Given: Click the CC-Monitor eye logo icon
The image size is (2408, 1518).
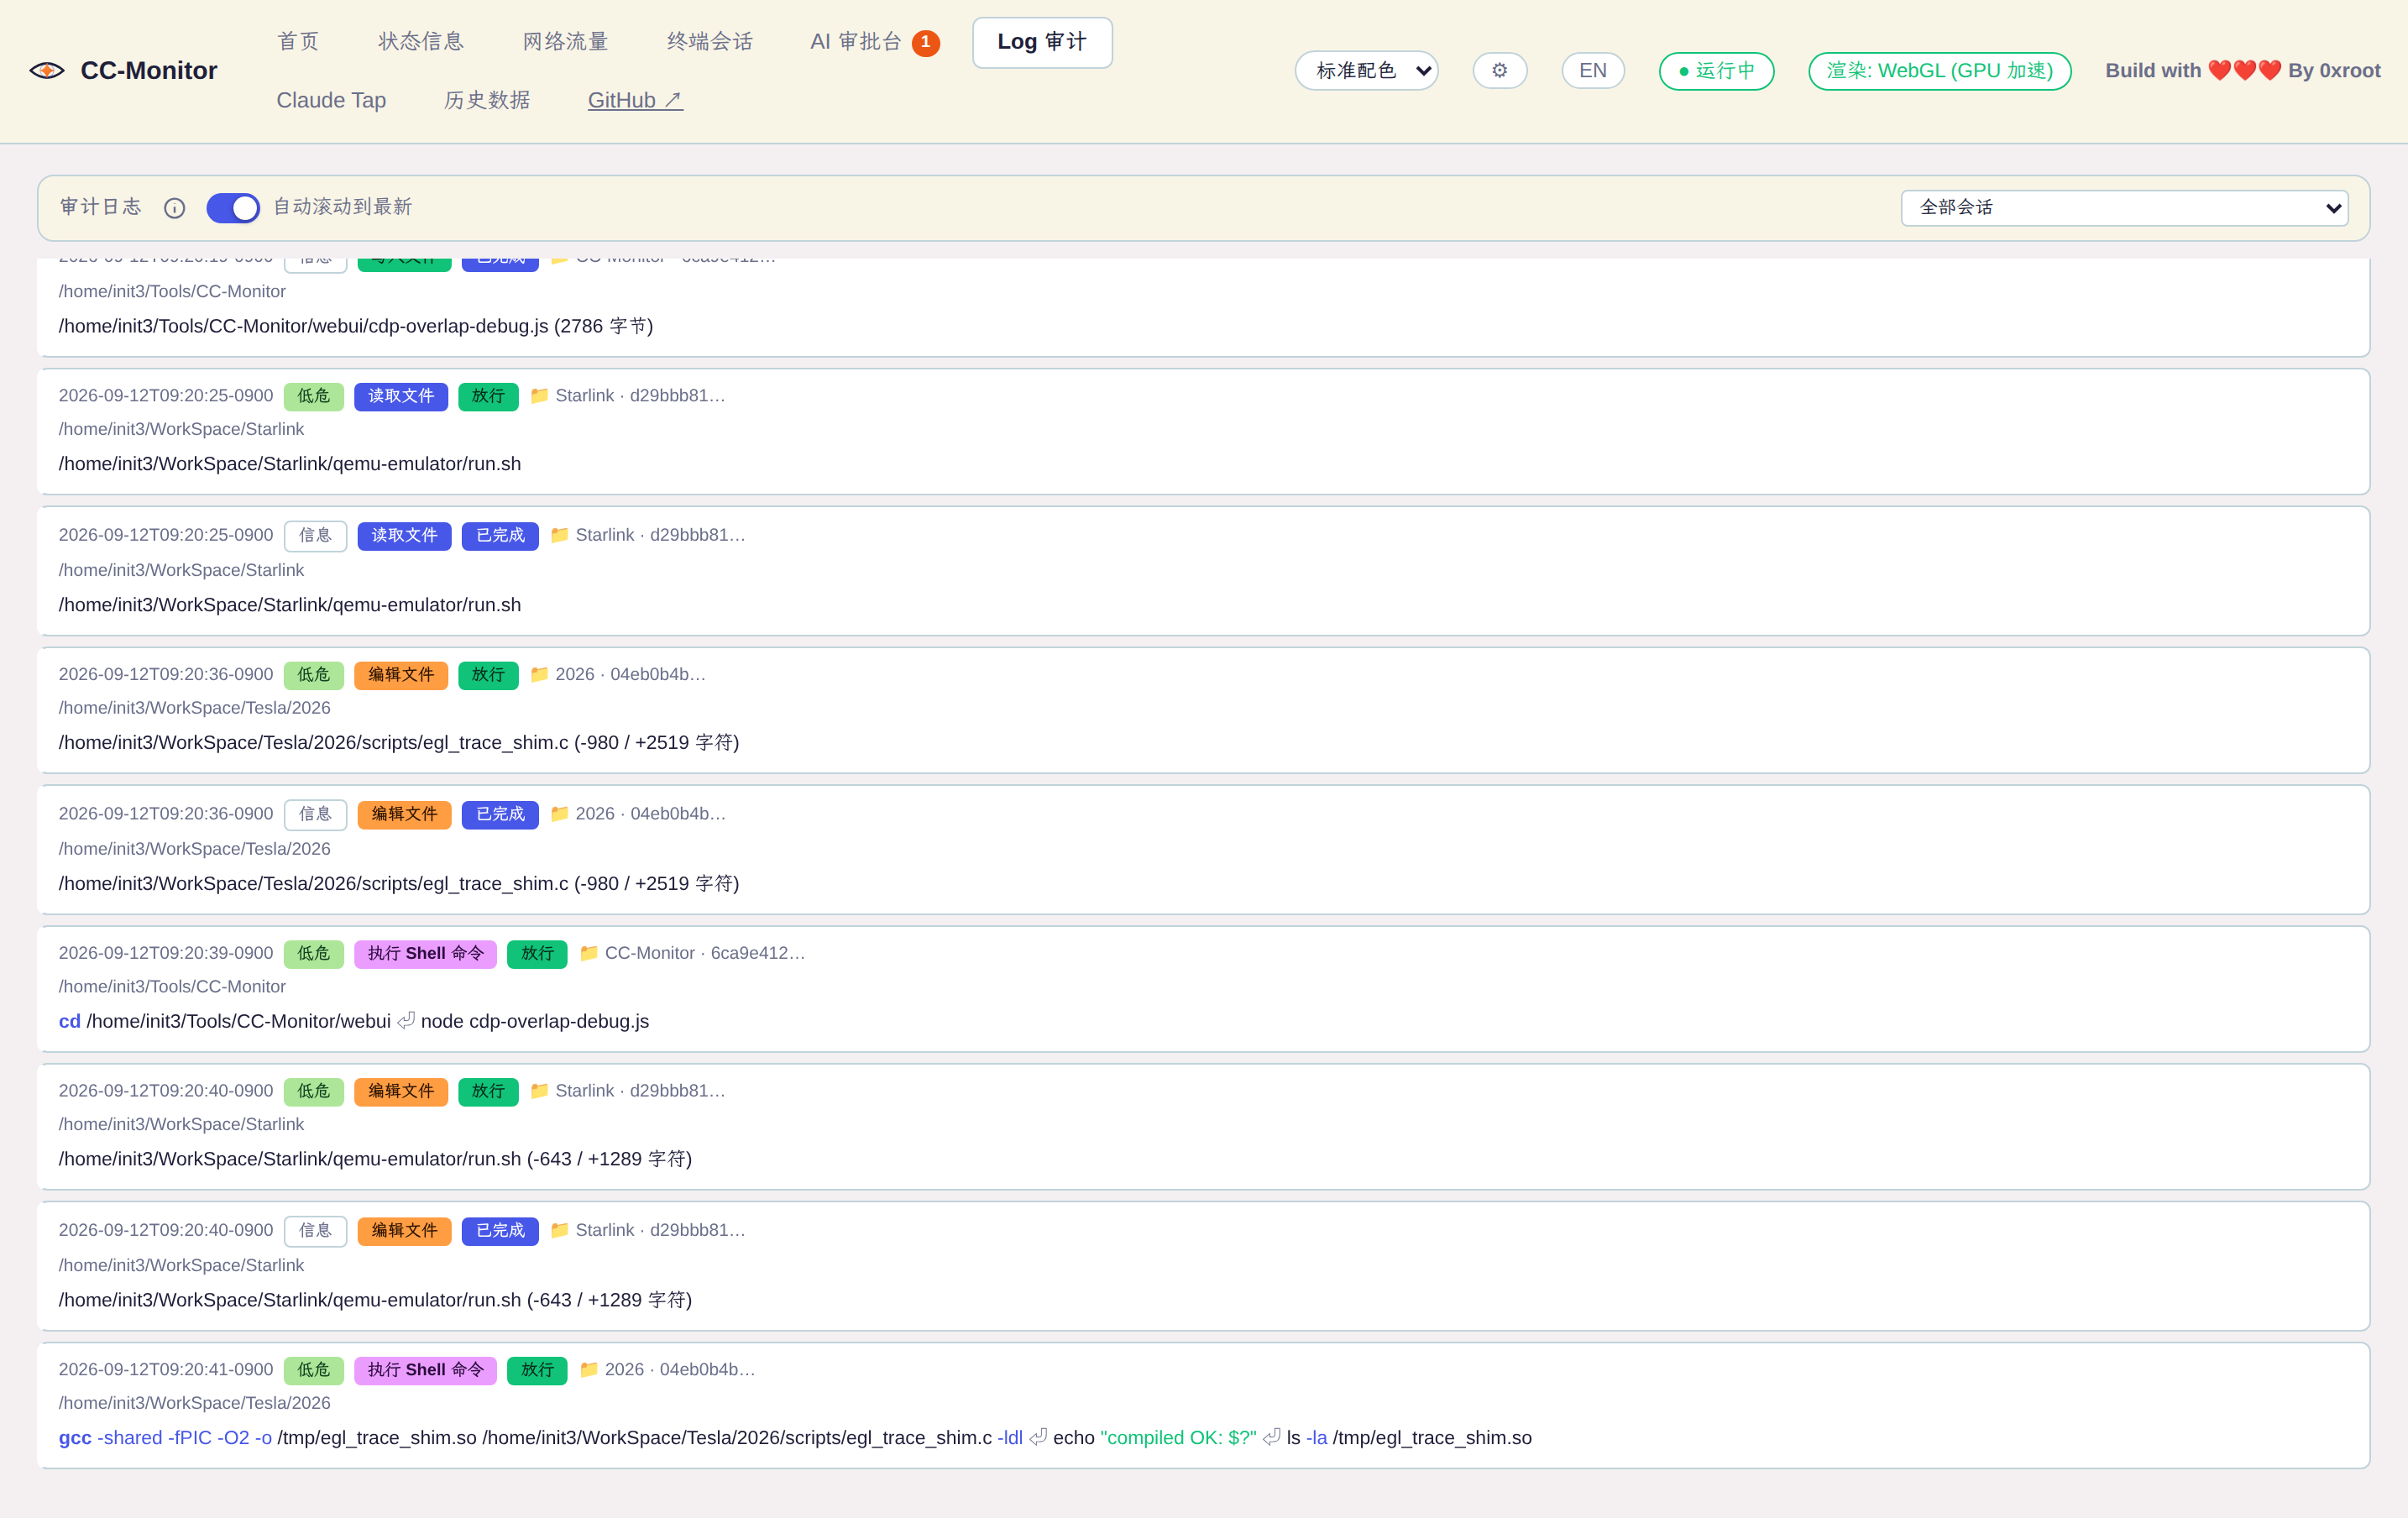Looking at the screenshot, I should (47, 70).
